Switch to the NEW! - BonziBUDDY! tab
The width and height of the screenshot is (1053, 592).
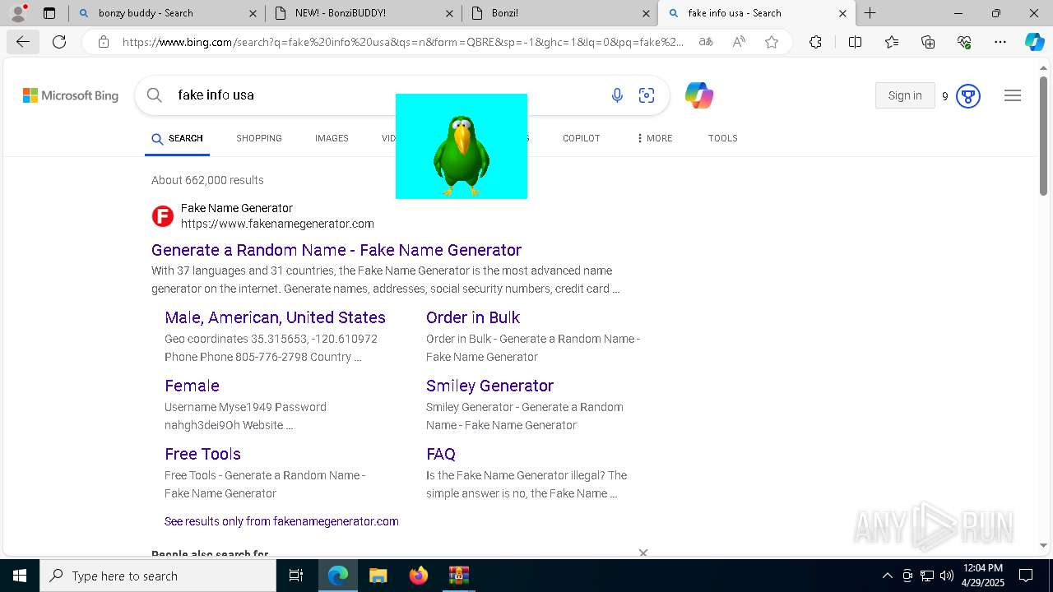click(x=363, y=13)
